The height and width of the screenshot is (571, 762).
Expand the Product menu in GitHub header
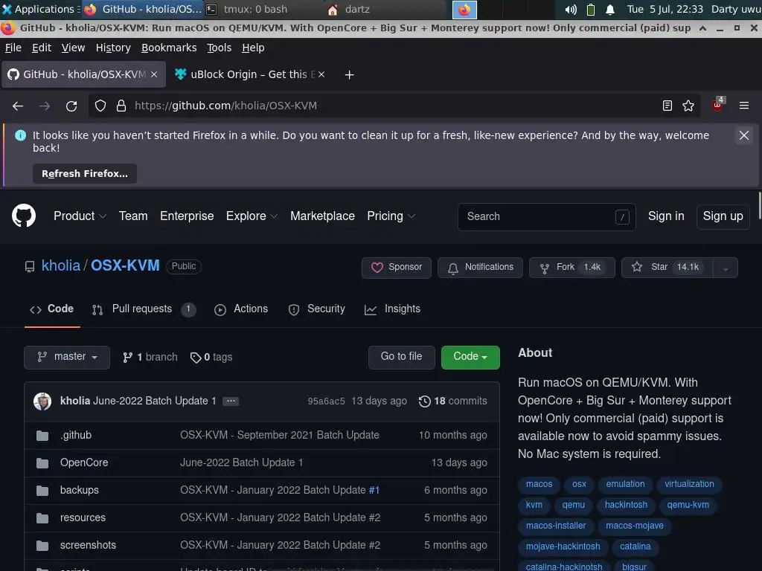pyautogui.click(x=80, y=216)
